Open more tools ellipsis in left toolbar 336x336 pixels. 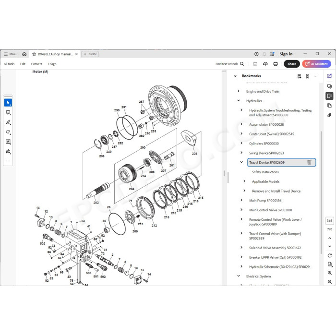coord(8,161)
